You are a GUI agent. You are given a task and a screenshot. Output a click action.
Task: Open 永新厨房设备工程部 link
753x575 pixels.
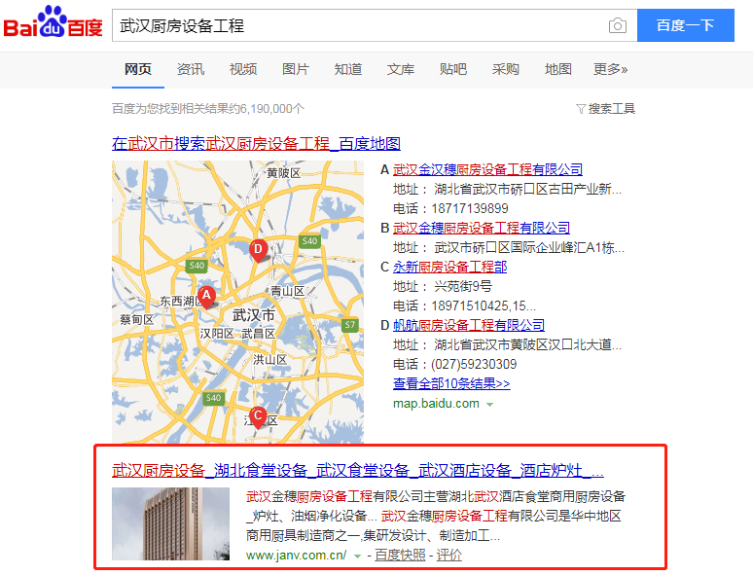[x=450, y=268]
